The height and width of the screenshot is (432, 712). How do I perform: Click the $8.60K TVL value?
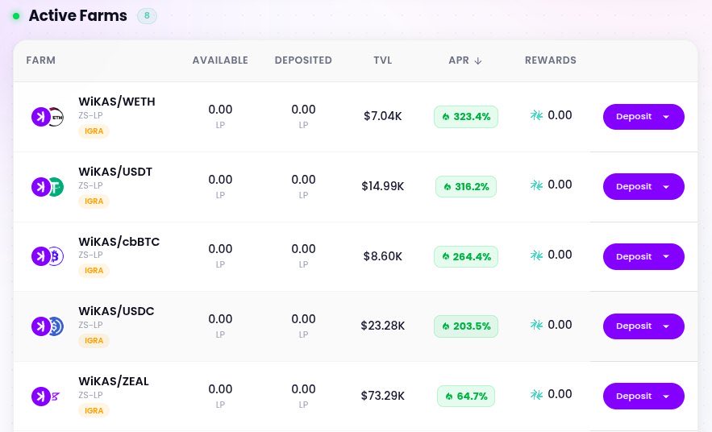pos(383,256)
